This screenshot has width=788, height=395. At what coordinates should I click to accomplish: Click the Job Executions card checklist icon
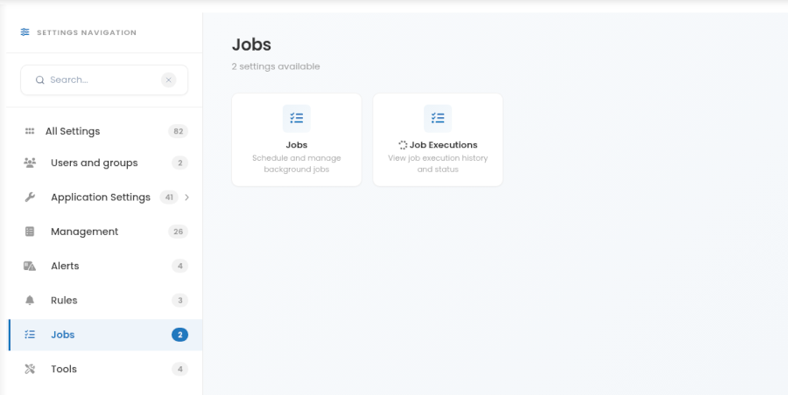click(438, 119)
